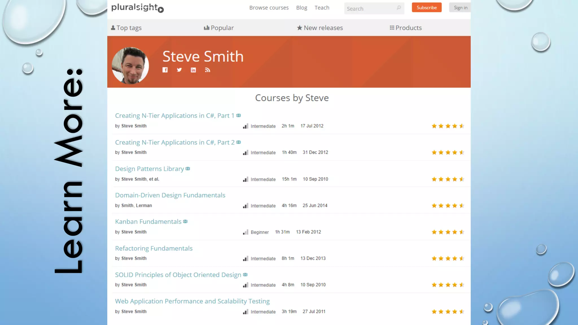
Task: Click the Sign in button
Action: pyautogui.click(x=460, y=8)
